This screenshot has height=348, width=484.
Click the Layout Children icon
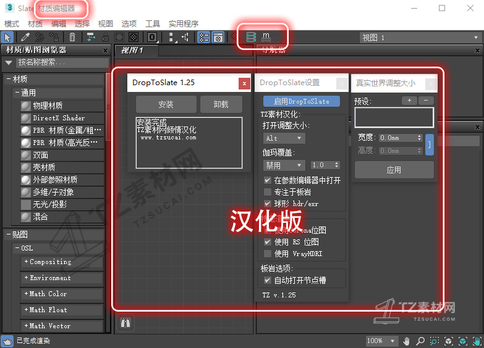185,38
